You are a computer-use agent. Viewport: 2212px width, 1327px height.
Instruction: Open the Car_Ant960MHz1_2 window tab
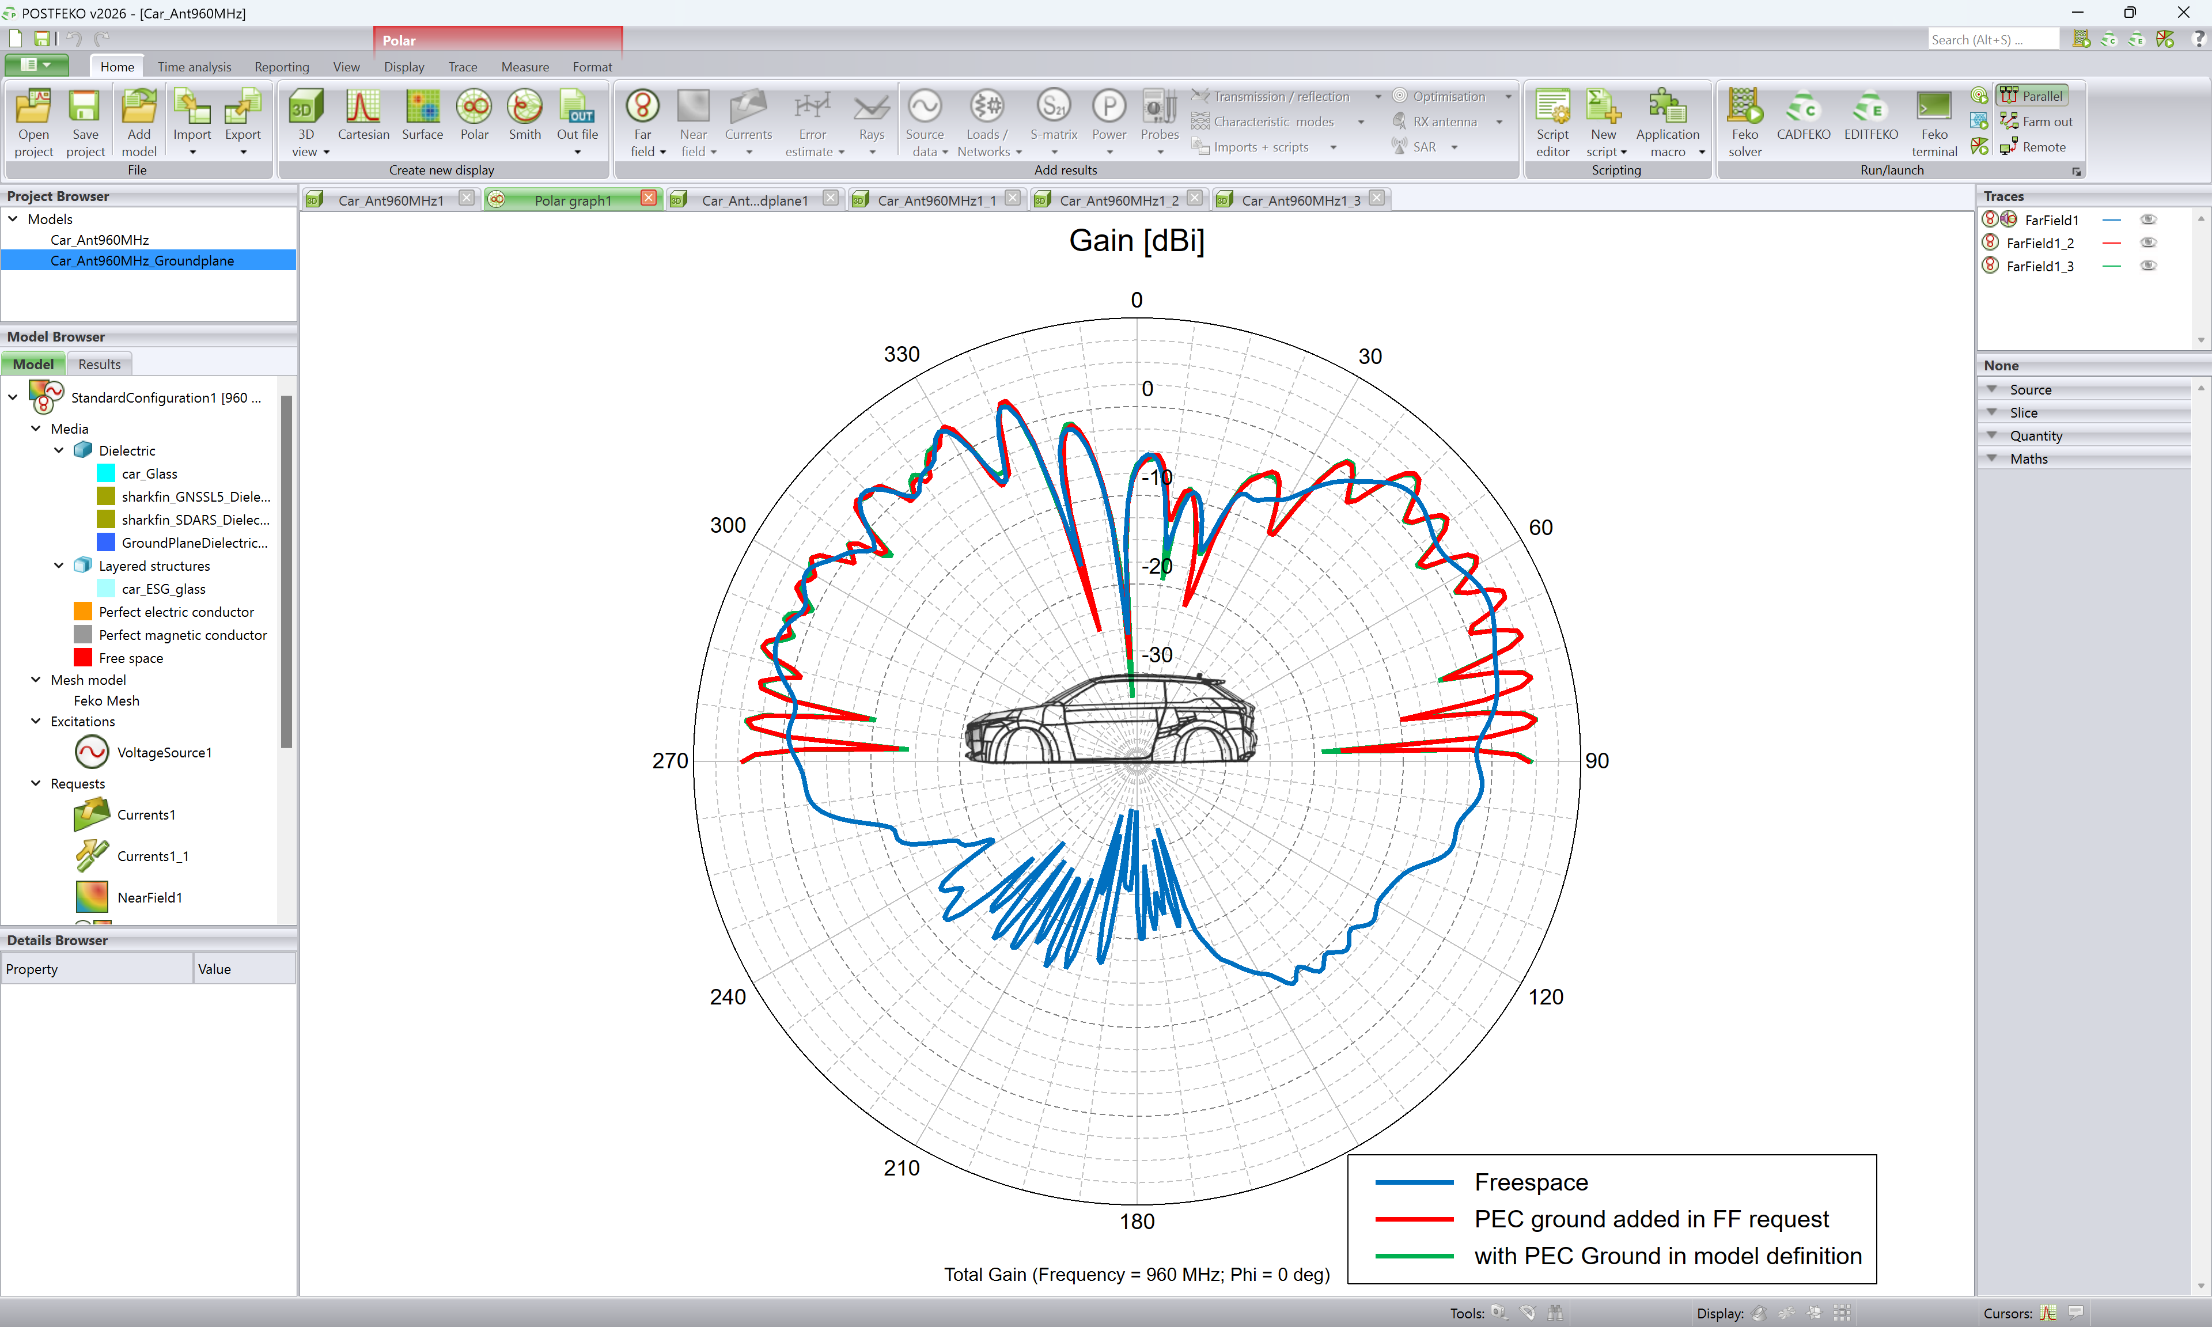click(1118, 199)
